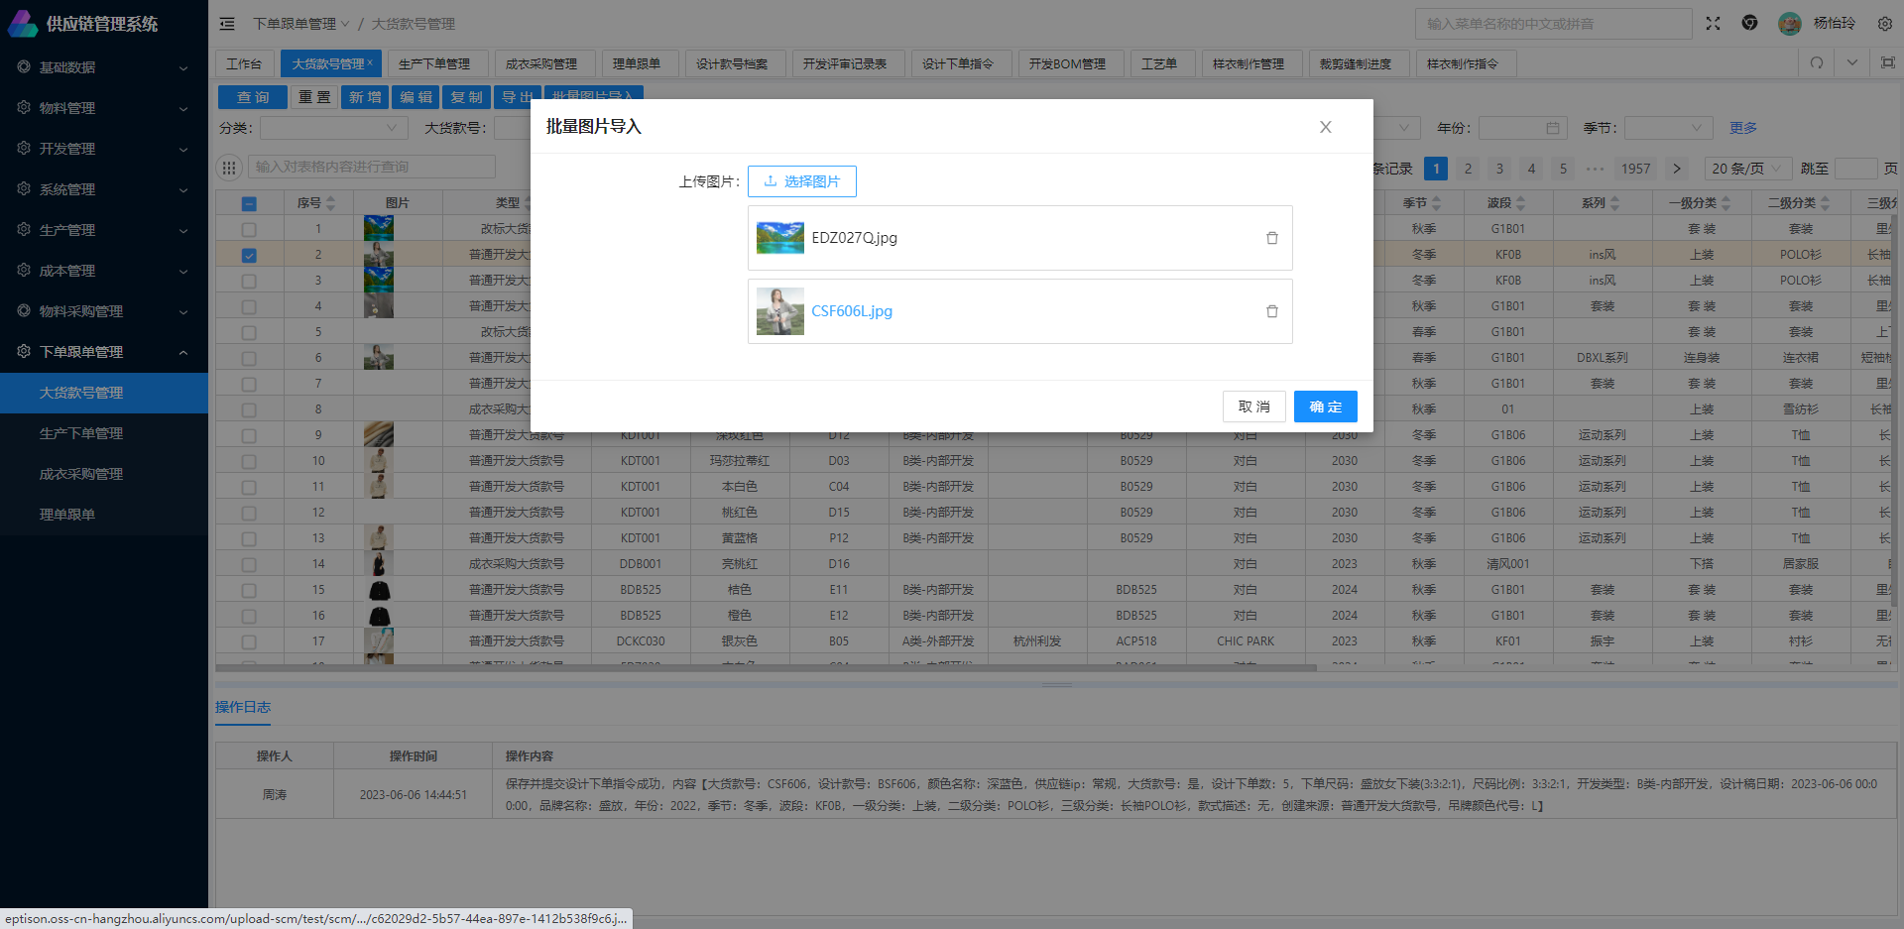Remove CSF606L.jpg using its trash icon

pyautogui.click(x=1271, y=311)
